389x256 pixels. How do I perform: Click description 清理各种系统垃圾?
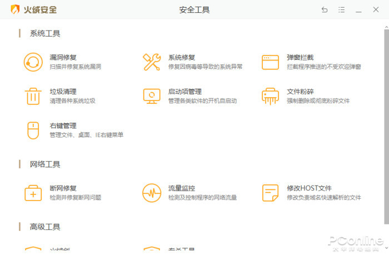tap(72, 101)
